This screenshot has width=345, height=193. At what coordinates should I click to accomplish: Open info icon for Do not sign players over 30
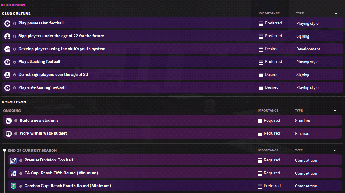coord(15,75)
